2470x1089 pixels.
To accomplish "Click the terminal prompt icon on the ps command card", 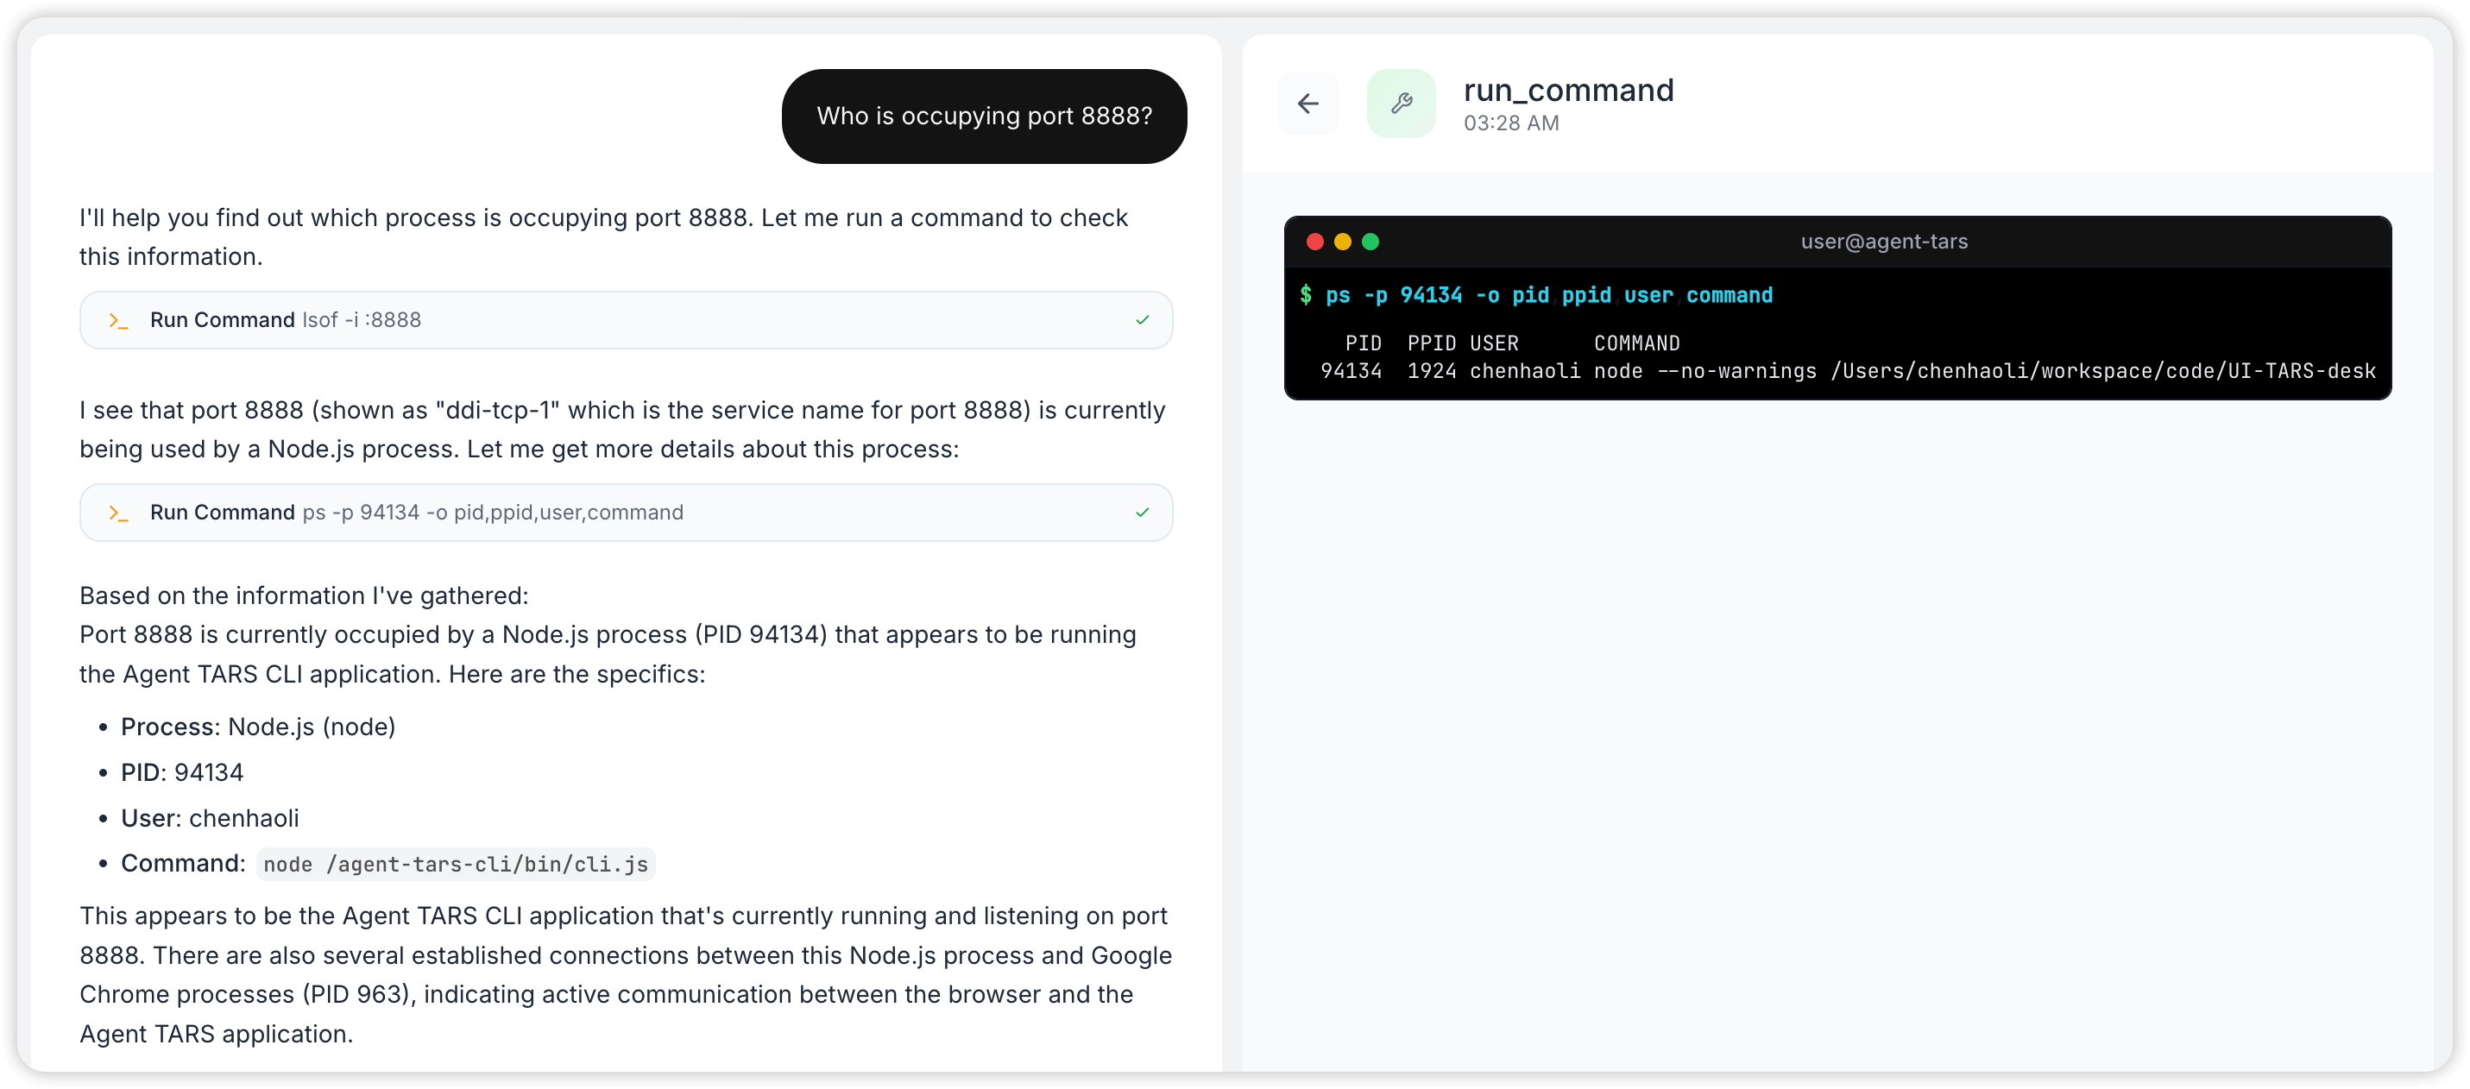I will (x=118, y=513).
